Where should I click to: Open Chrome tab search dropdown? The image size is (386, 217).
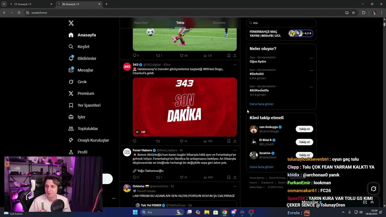click(4, 4)
